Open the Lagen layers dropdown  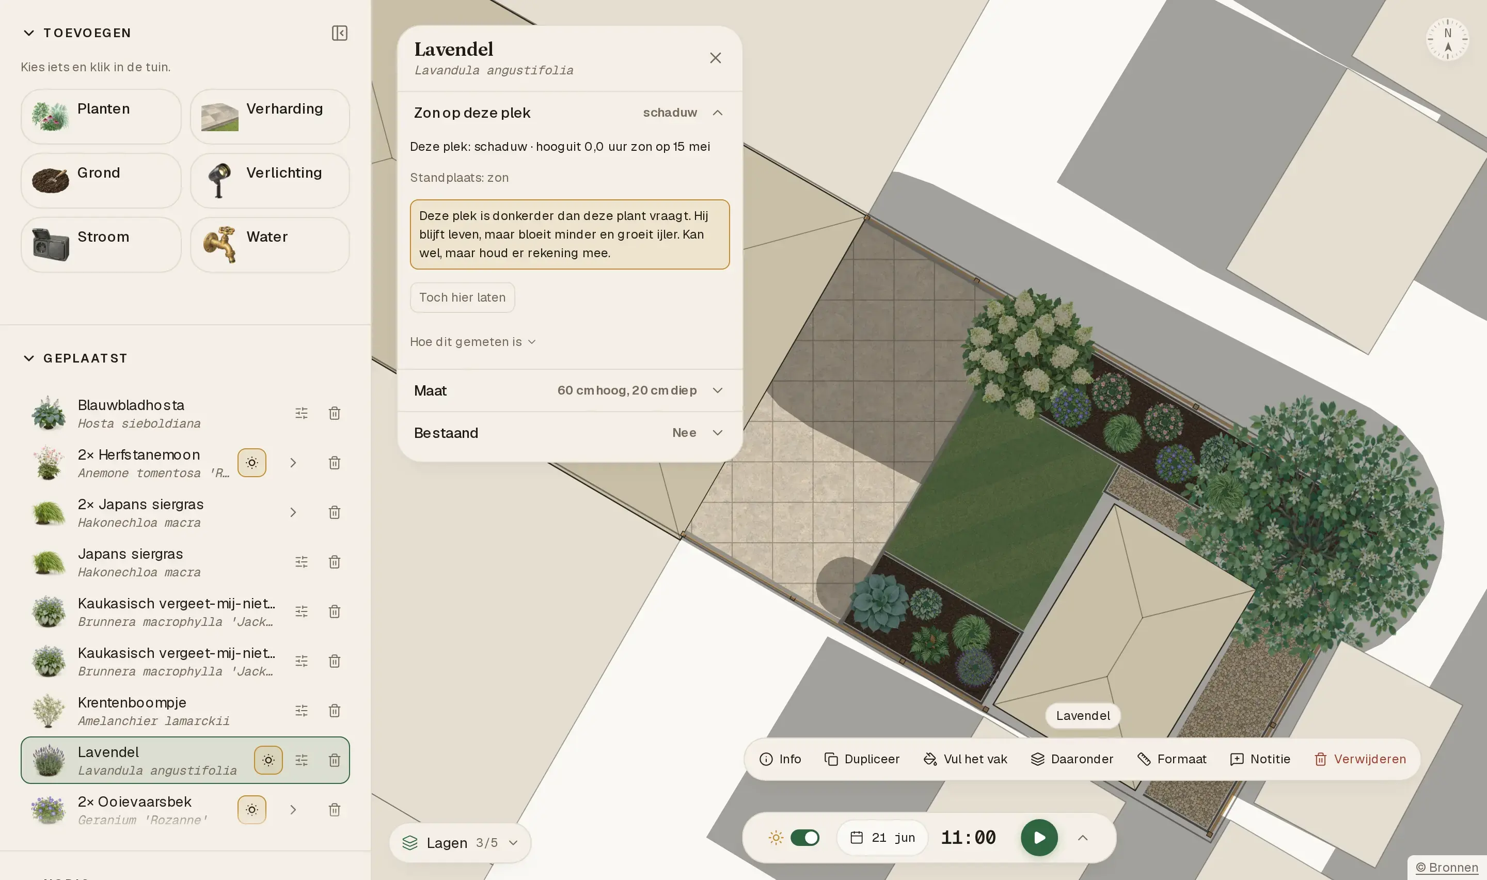click(x=460, y=843)
